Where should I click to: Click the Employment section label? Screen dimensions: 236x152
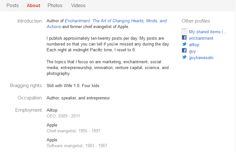tap(28, 110)
